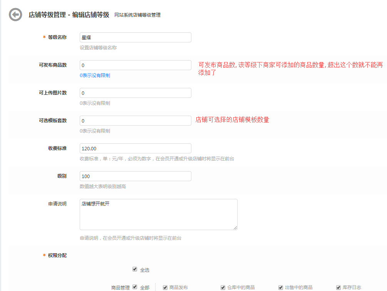The image size is (387, 291).
Task: Focus the 级别 field containing 100
Action: click(135, 176)
